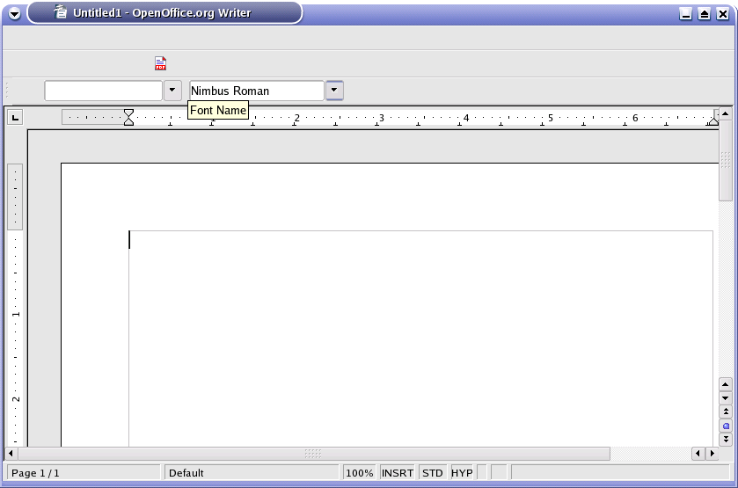738x488 pixels.
Task: Toggle HYP hyperlink mode in status bar
Action: click(x=462, y=473)
